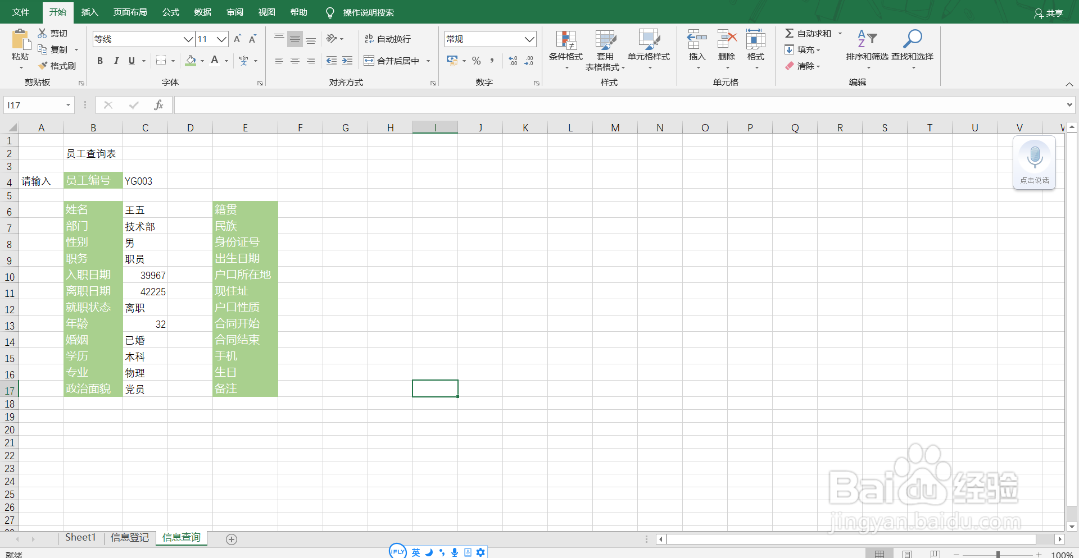
Task: Expand the AutoSum (自动求和) dropdown arrow
Action: pyautogui.click(x=840, y=33)
